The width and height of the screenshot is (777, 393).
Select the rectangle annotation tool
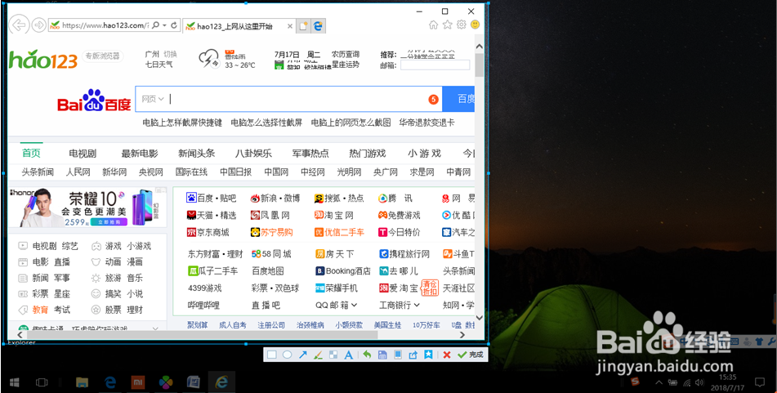(272, 355)
